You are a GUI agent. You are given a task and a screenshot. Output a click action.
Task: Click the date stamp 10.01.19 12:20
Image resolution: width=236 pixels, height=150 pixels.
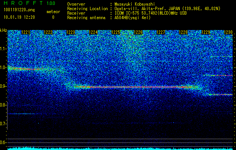pos(19,17)
